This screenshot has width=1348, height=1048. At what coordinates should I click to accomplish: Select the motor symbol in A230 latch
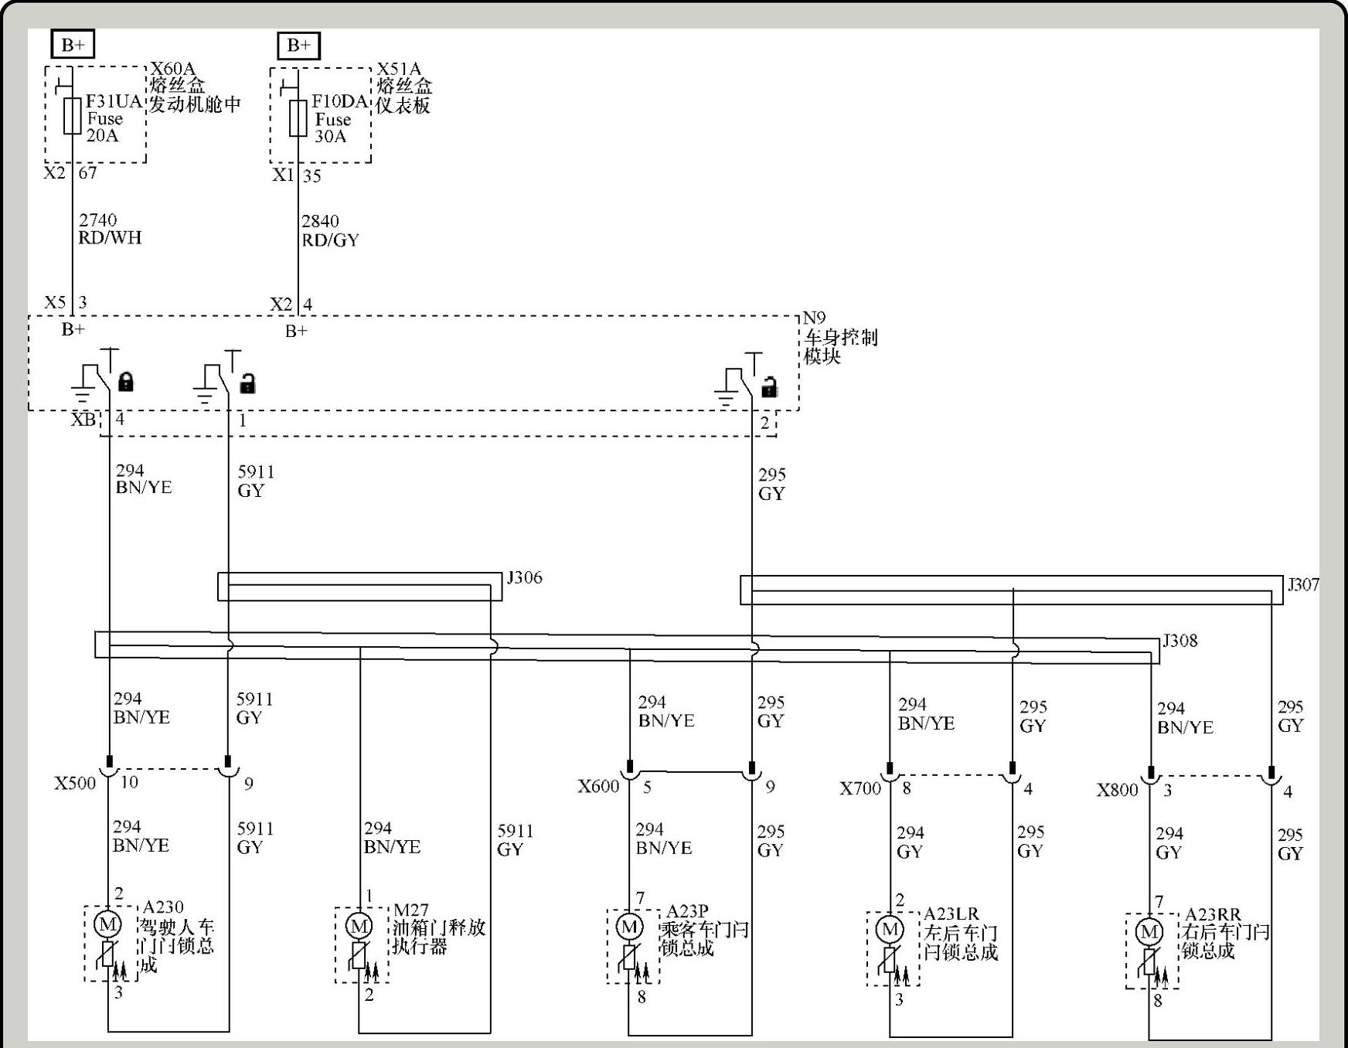107,924
